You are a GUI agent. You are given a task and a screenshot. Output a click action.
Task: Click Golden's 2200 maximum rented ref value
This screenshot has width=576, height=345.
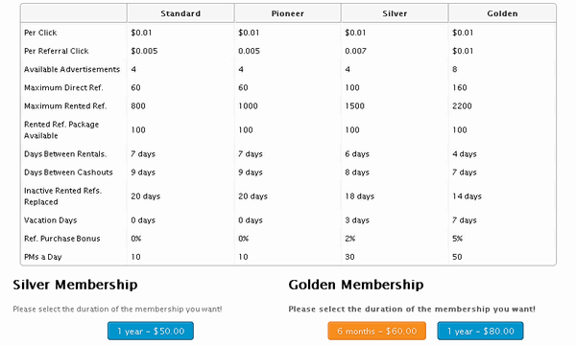[x=462, y=106]
